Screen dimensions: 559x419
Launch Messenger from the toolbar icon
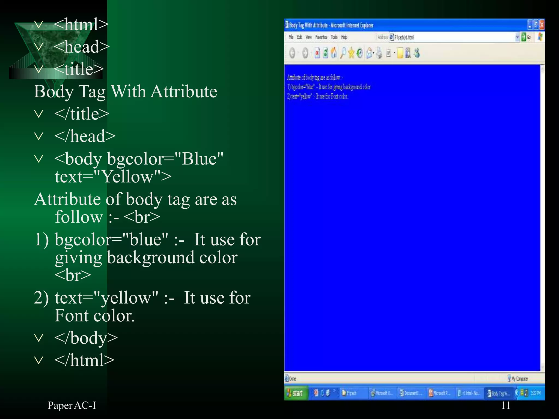417,53
